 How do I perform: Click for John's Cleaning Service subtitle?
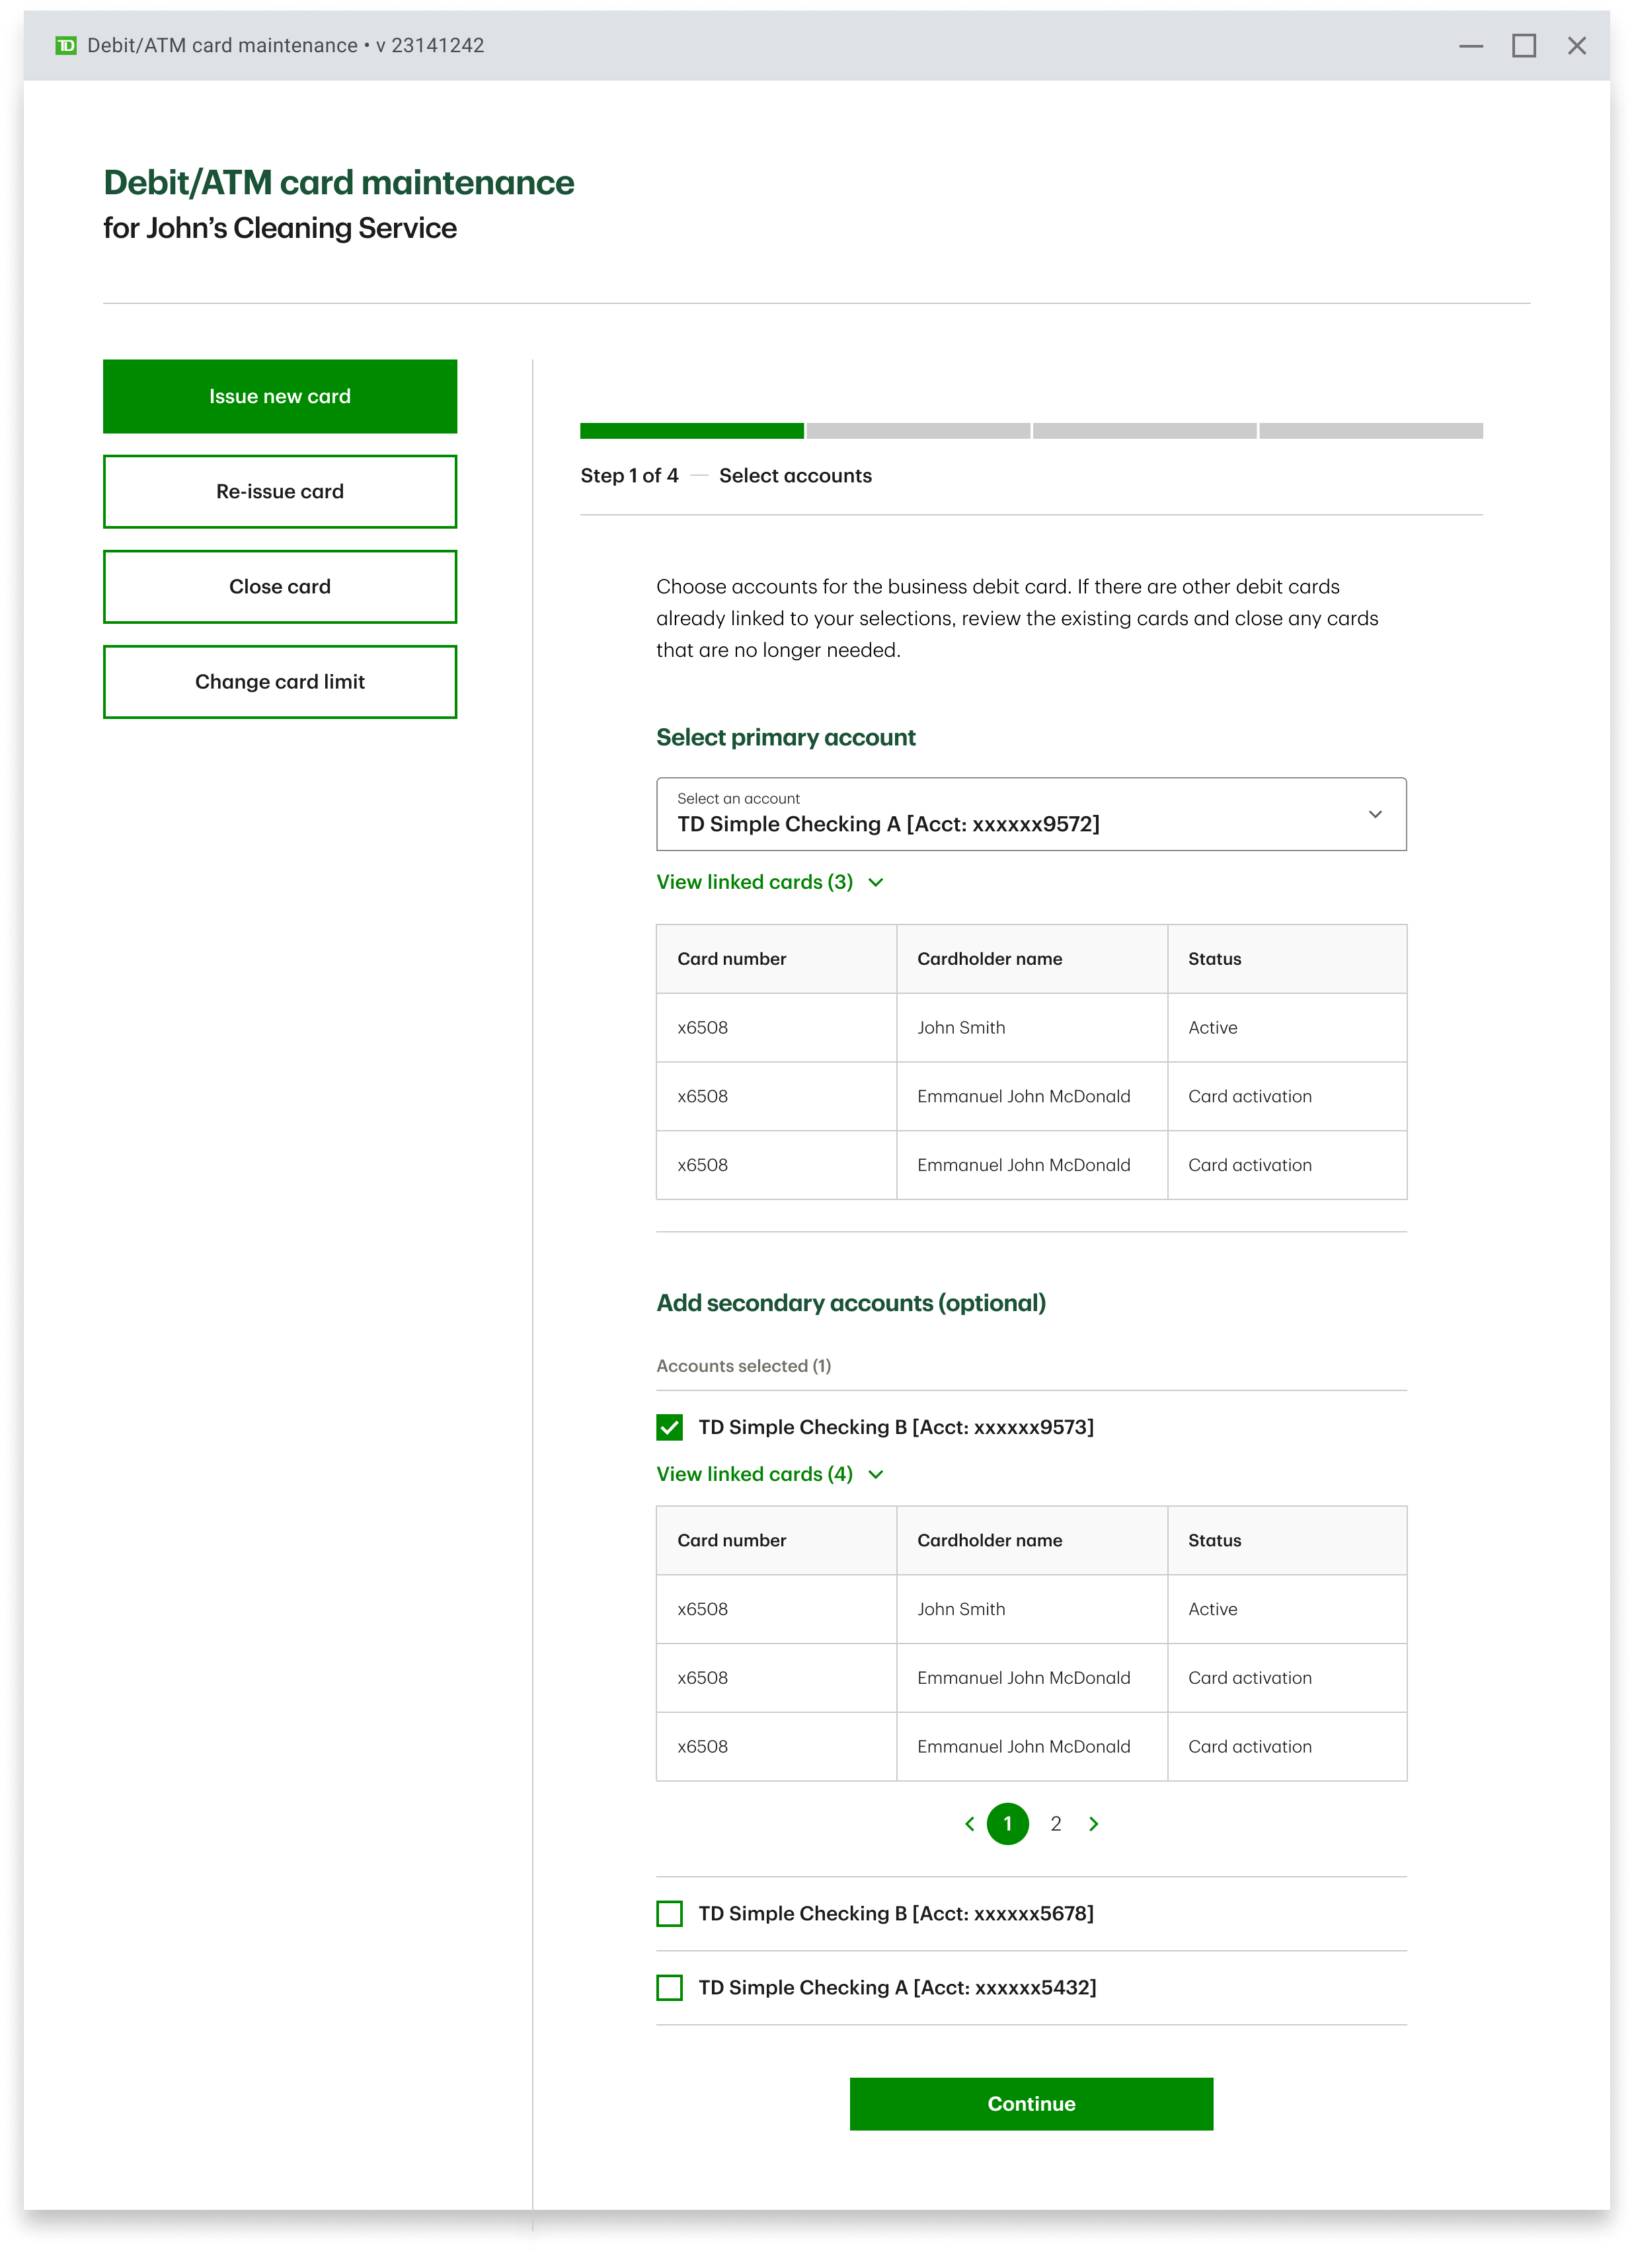click(280, 228)
